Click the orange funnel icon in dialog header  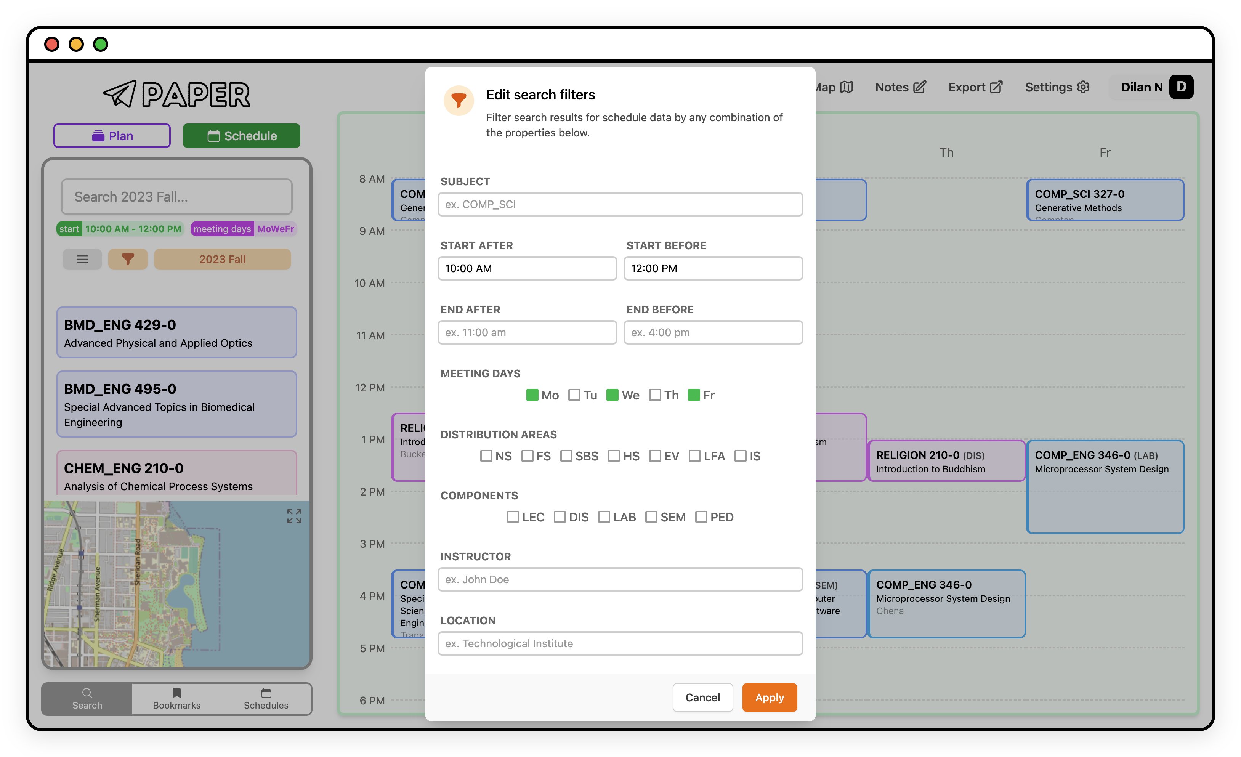click(x=458, y=100)
